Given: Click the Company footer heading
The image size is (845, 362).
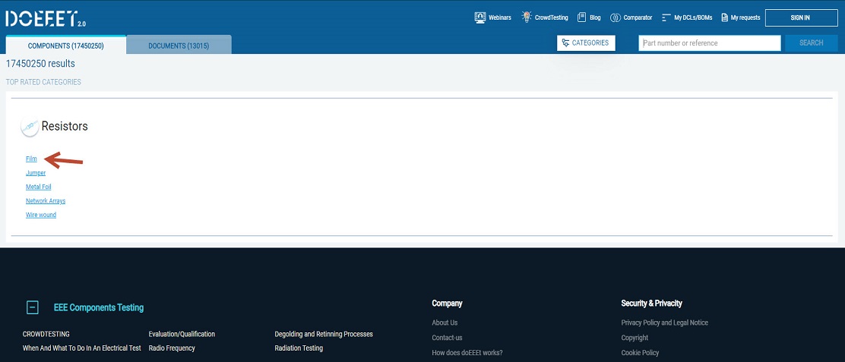Looking at the screenshot, I should coord(447,304).
